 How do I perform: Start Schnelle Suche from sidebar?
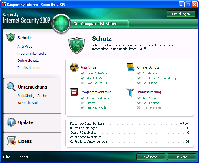[x=30, y=103]
